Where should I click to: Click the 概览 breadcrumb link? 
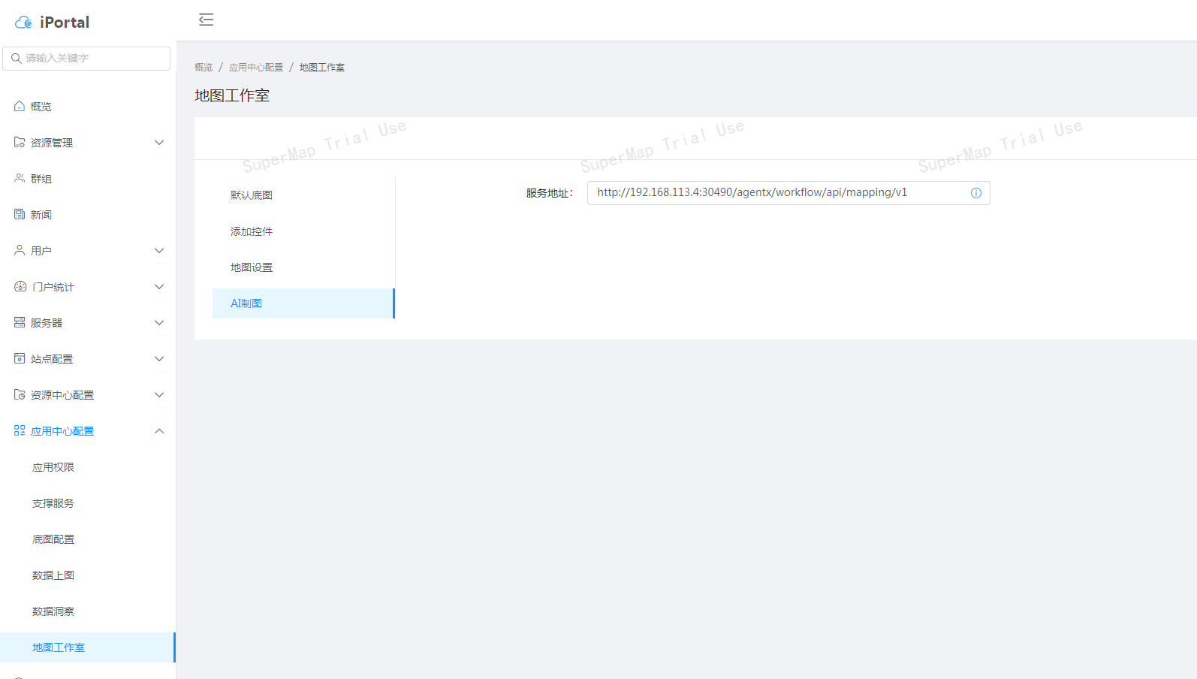point(204,68)
